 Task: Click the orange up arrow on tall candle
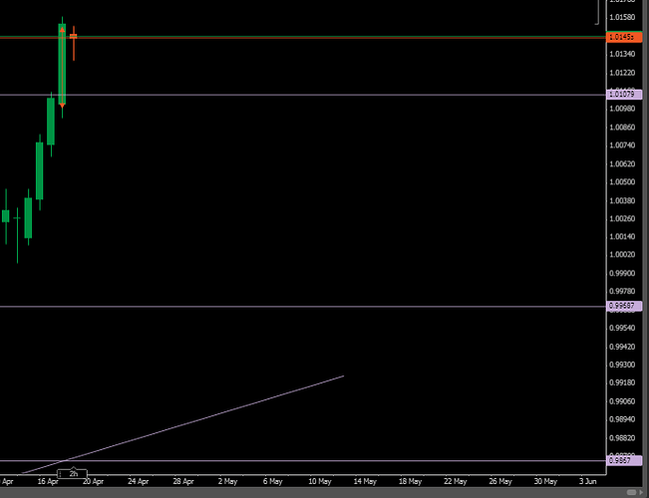[62, 30]
